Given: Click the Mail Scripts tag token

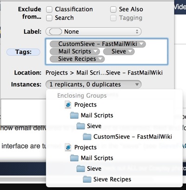Looking at the screenshot, I should click(75, 51).
